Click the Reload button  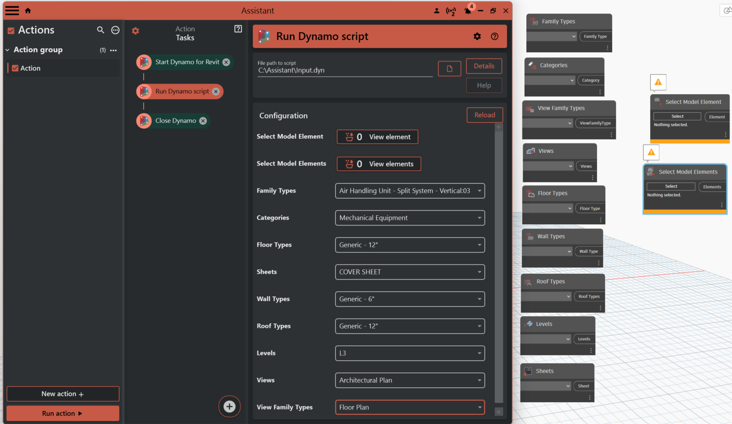pos(484,115)
